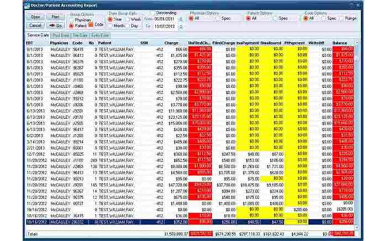Click the Print button
Viewport: 387px width, 241px height.
55,17
